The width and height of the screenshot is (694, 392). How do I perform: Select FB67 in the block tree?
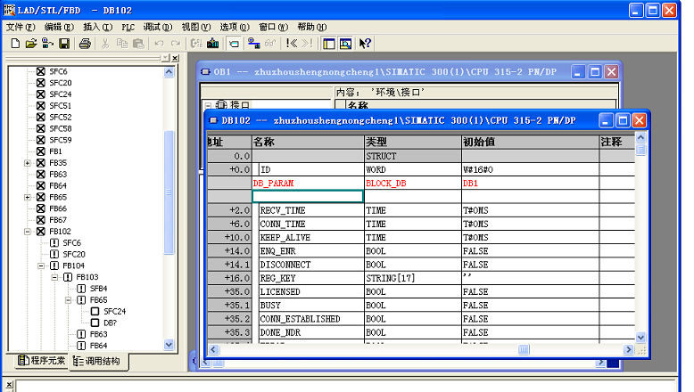58,220
